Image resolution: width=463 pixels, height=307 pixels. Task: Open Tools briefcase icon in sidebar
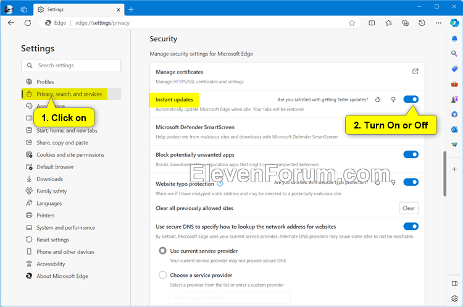tap(454, 84)
